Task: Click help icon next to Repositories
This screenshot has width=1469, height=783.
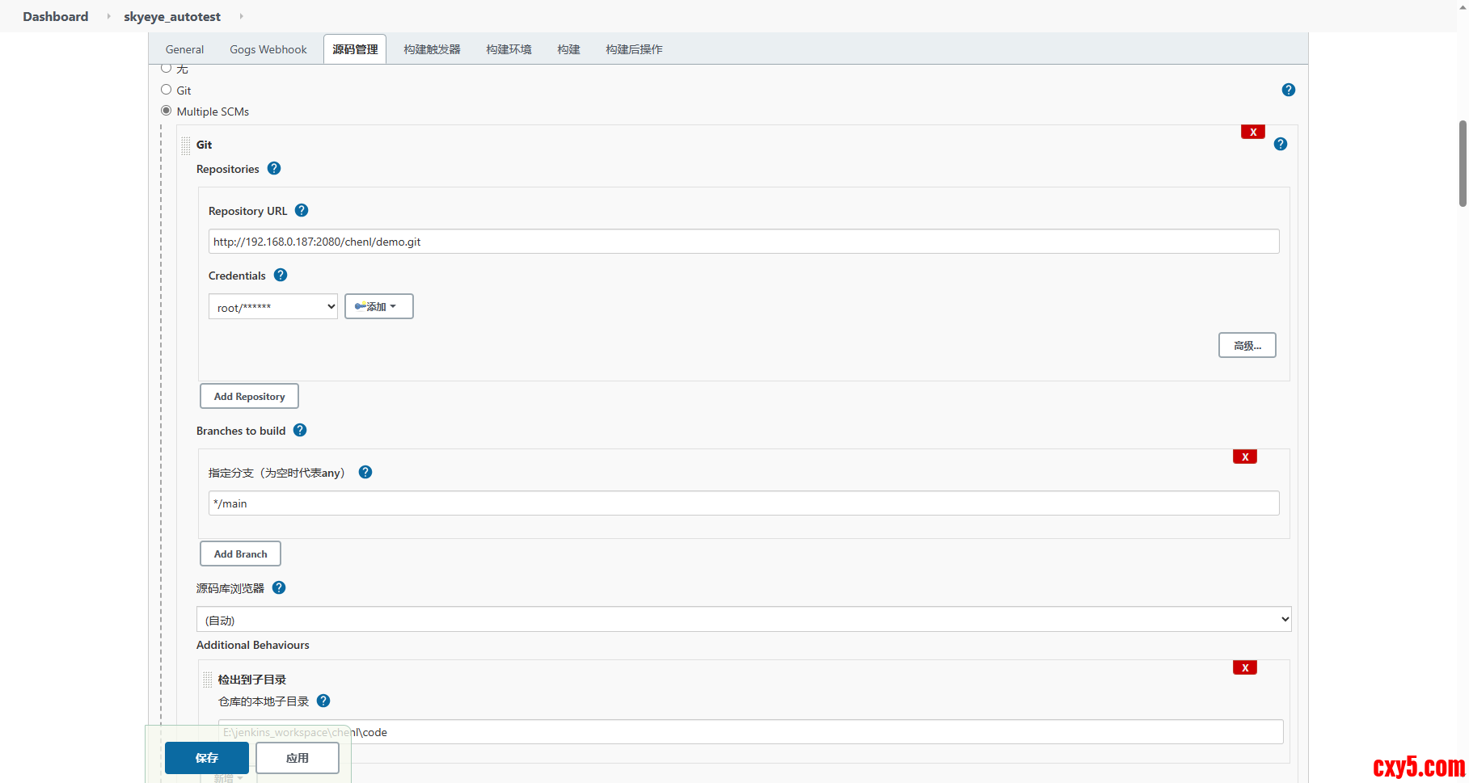Action: point(274,169)
